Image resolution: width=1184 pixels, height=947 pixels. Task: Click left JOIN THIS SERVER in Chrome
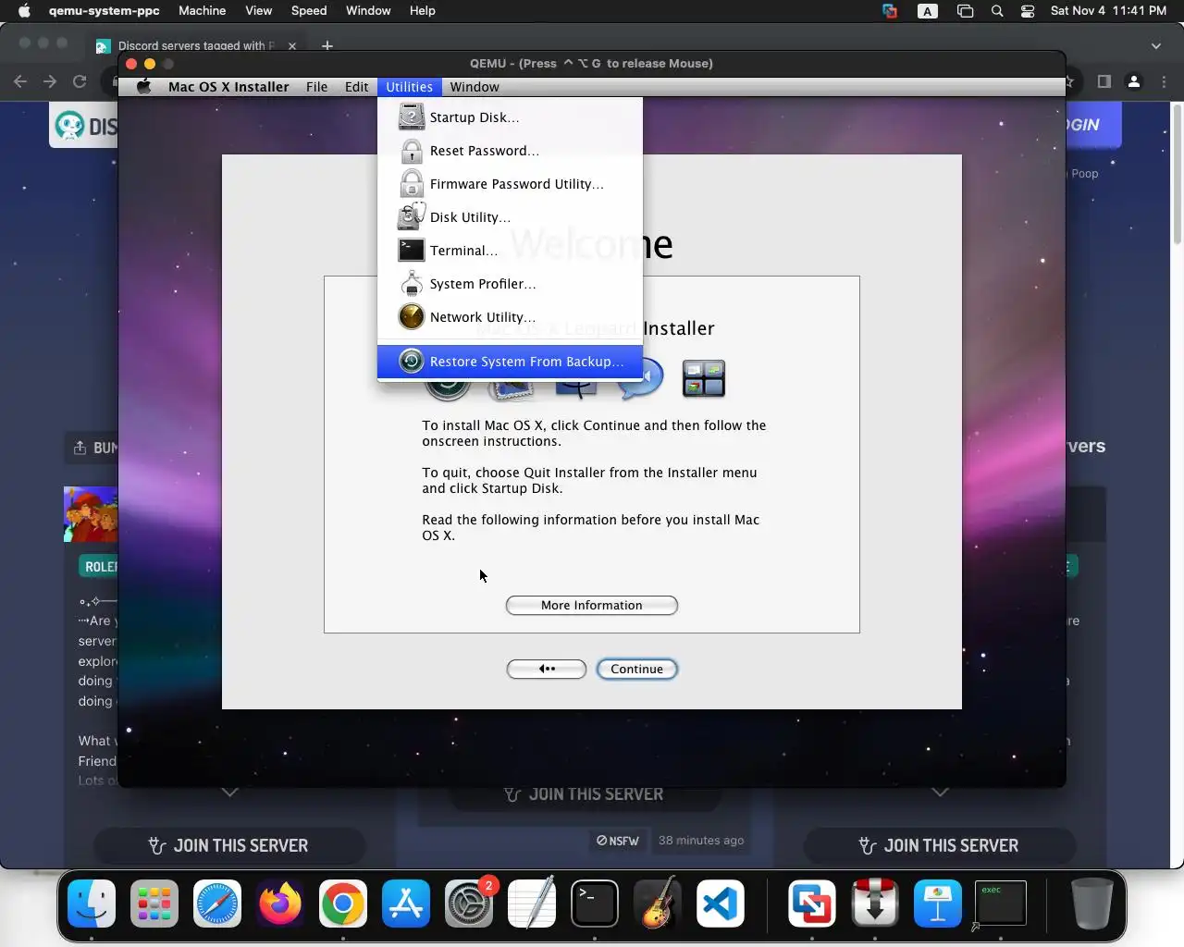(228, 845)
